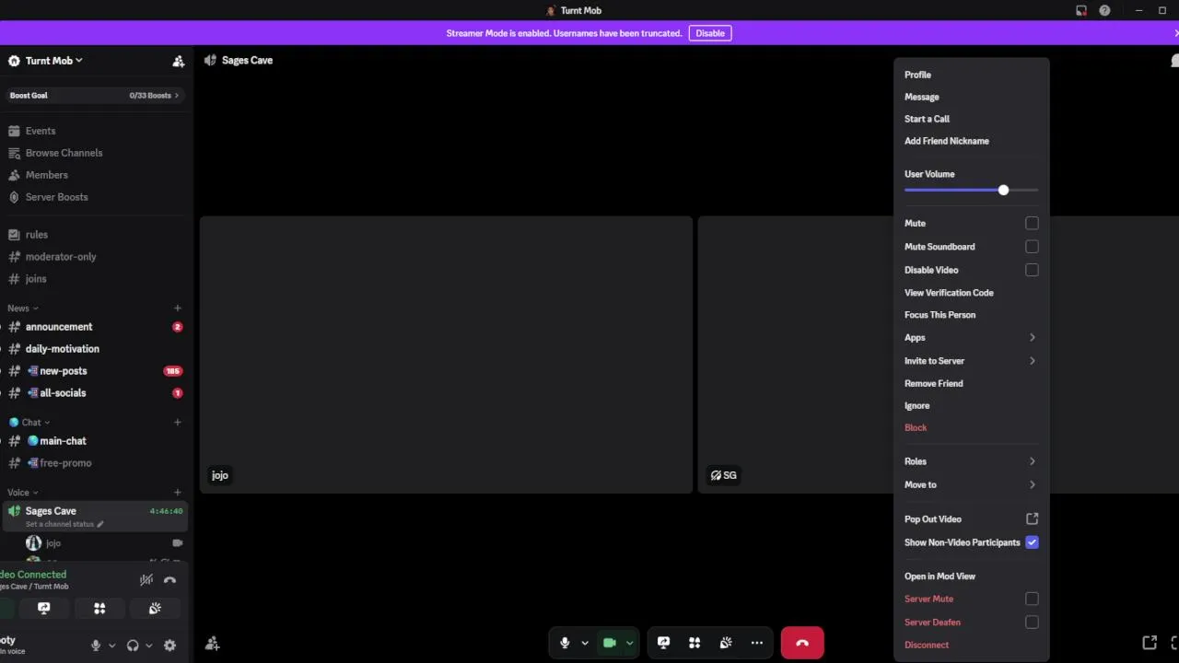The width and height of the screenshot is (1179, 663).
Task: Collapse the Chat category
Action: [29, 423]
